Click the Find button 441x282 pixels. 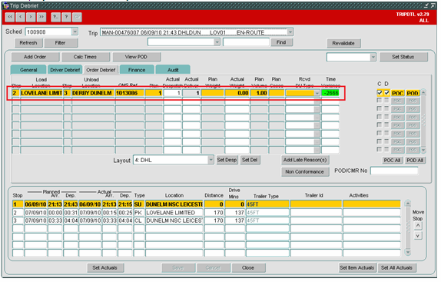(281, 42)
